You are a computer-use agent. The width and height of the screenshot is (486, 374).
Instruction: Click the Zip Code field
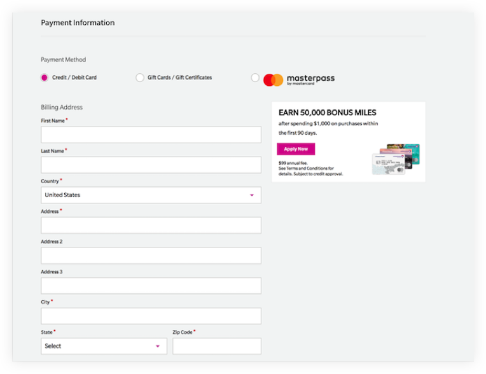click(x=216, y=346)
